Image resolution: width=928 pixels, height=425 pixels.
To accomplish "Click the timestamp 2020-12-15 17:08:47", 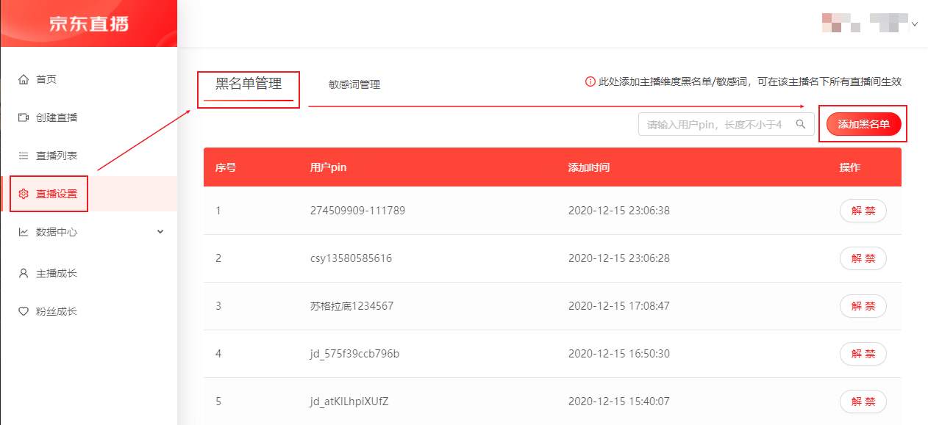I will (x=619, y=306).
